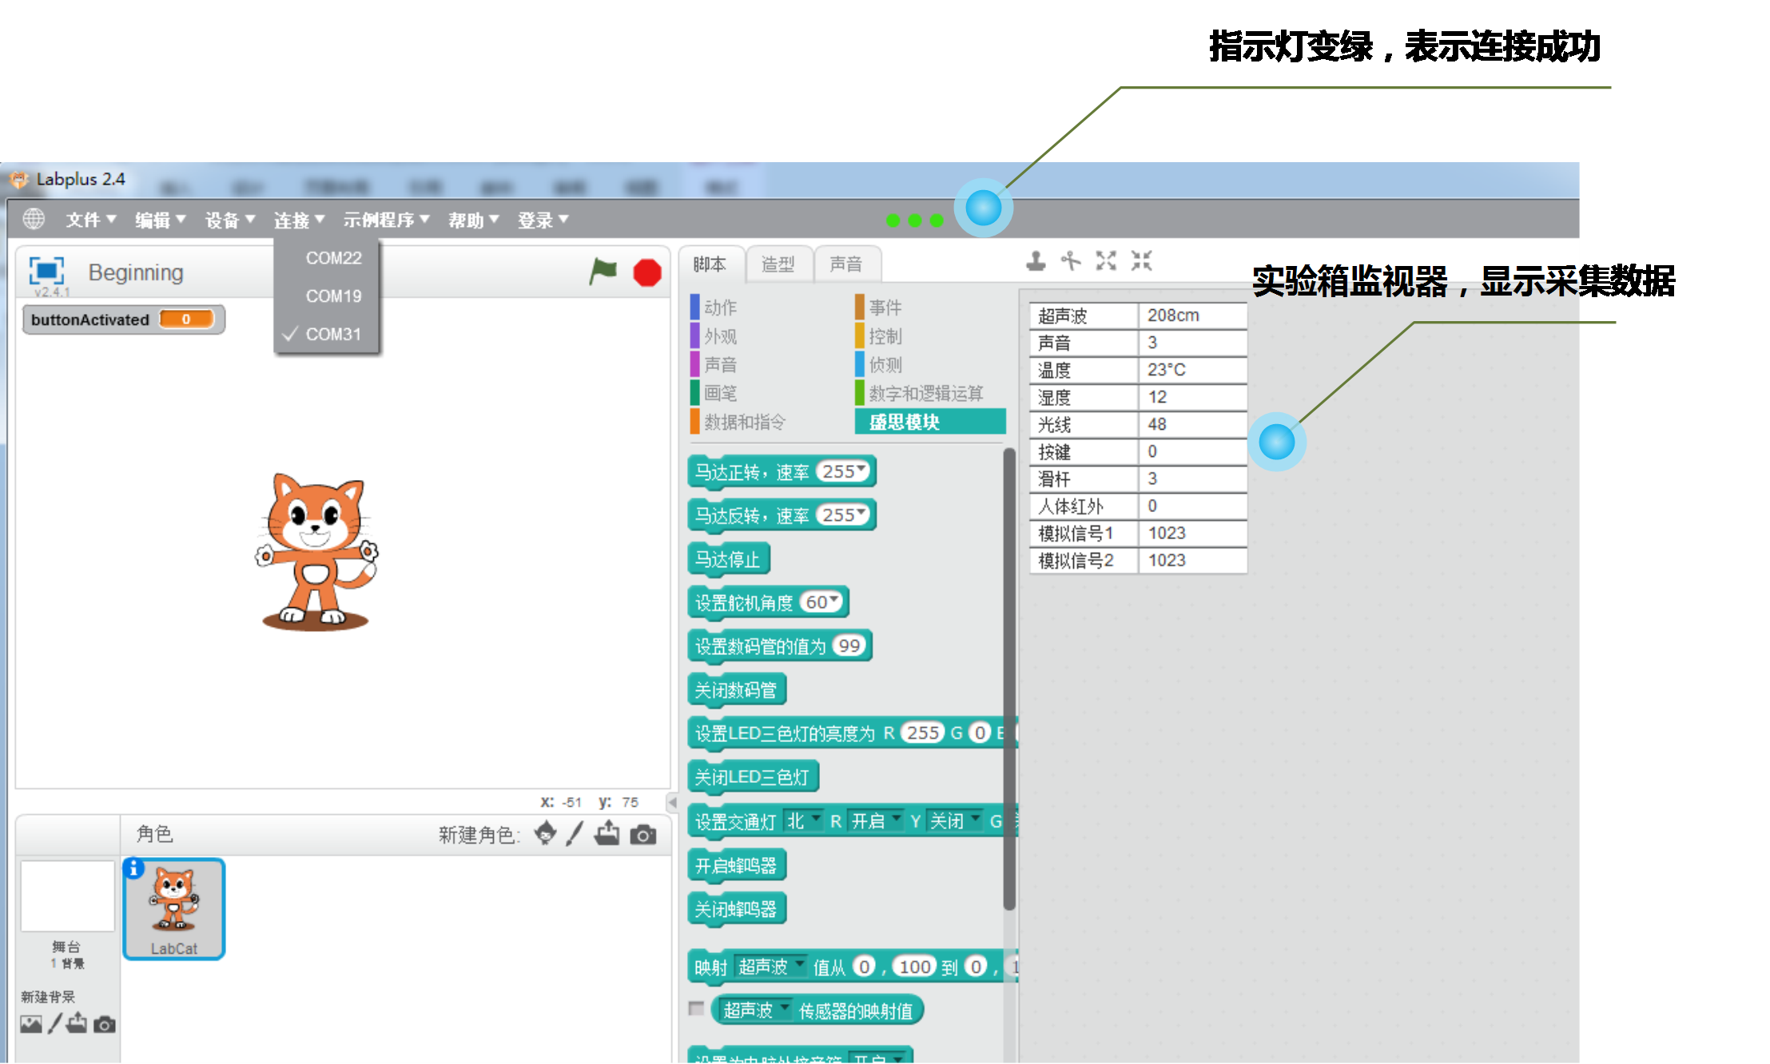Viewport: 1770px width, 1064px height.
Task: Open the 设备 menu
Action: 229,220
